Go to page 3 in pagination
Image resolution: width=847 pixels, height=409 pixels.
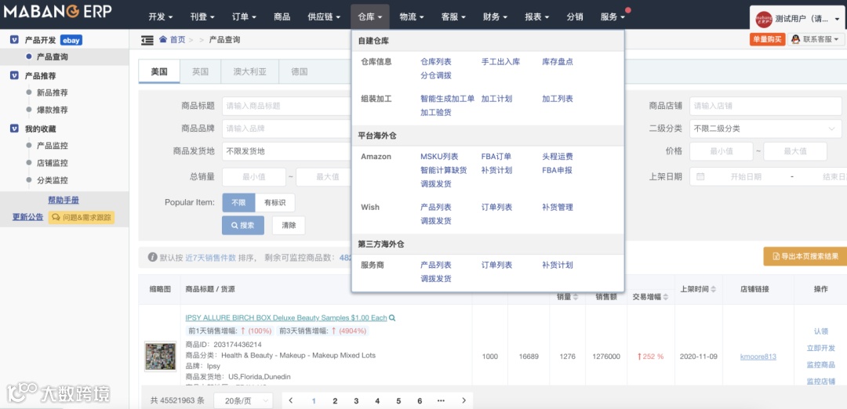(x=356, y=401)
